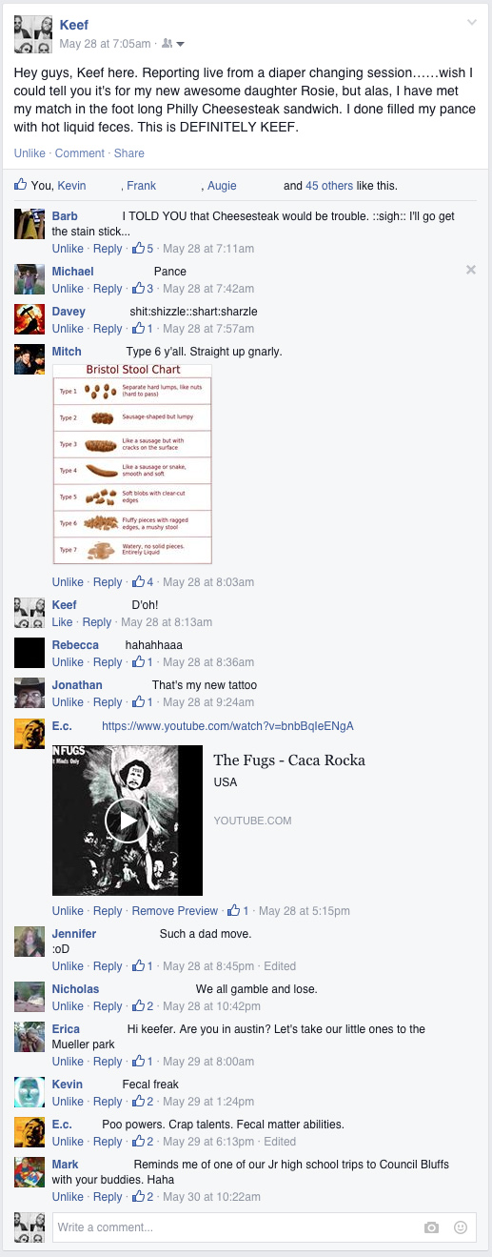Screen dimensions: 492x1257
Task: Click thumbs-up icon beside post likers
Action: 21,185
